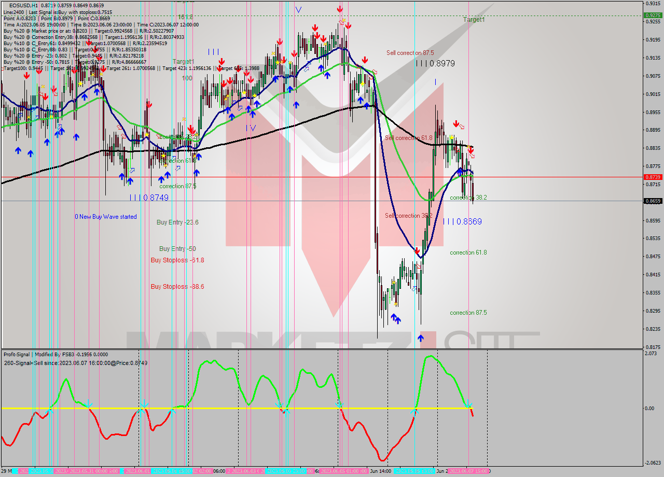Select the red sell arrow above the highest peak
664x477 pixels.
tap(340, 8)
